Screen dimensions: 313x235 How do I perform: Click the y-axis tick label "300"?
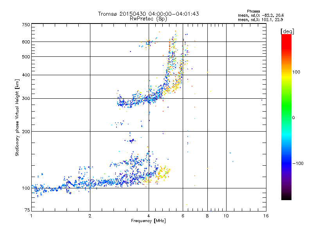click(x=26, y=99)
